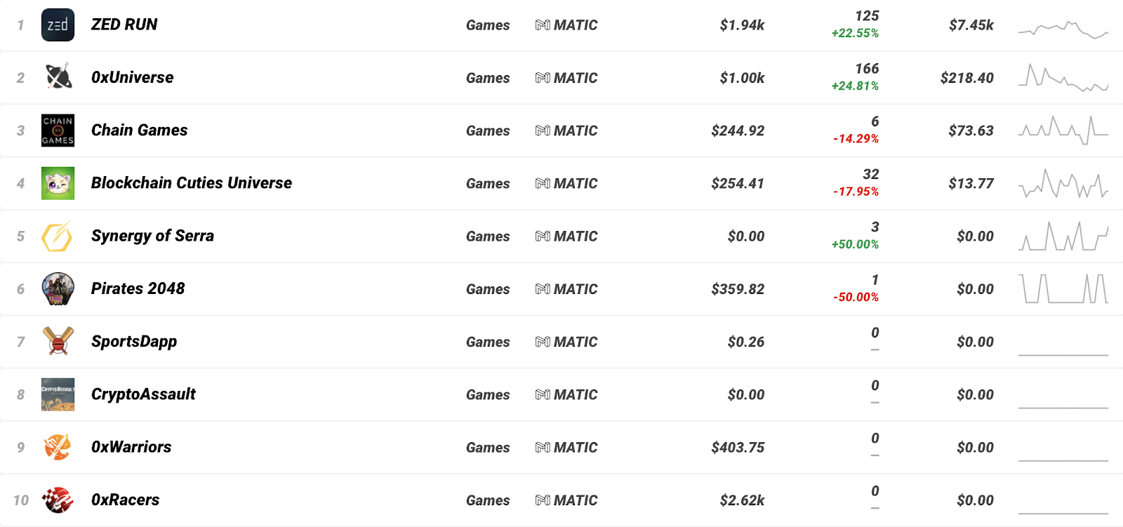
Task: View the ZED RUN activity sparkline chart
Action: pyautogui.click(x=1063, y=29)
